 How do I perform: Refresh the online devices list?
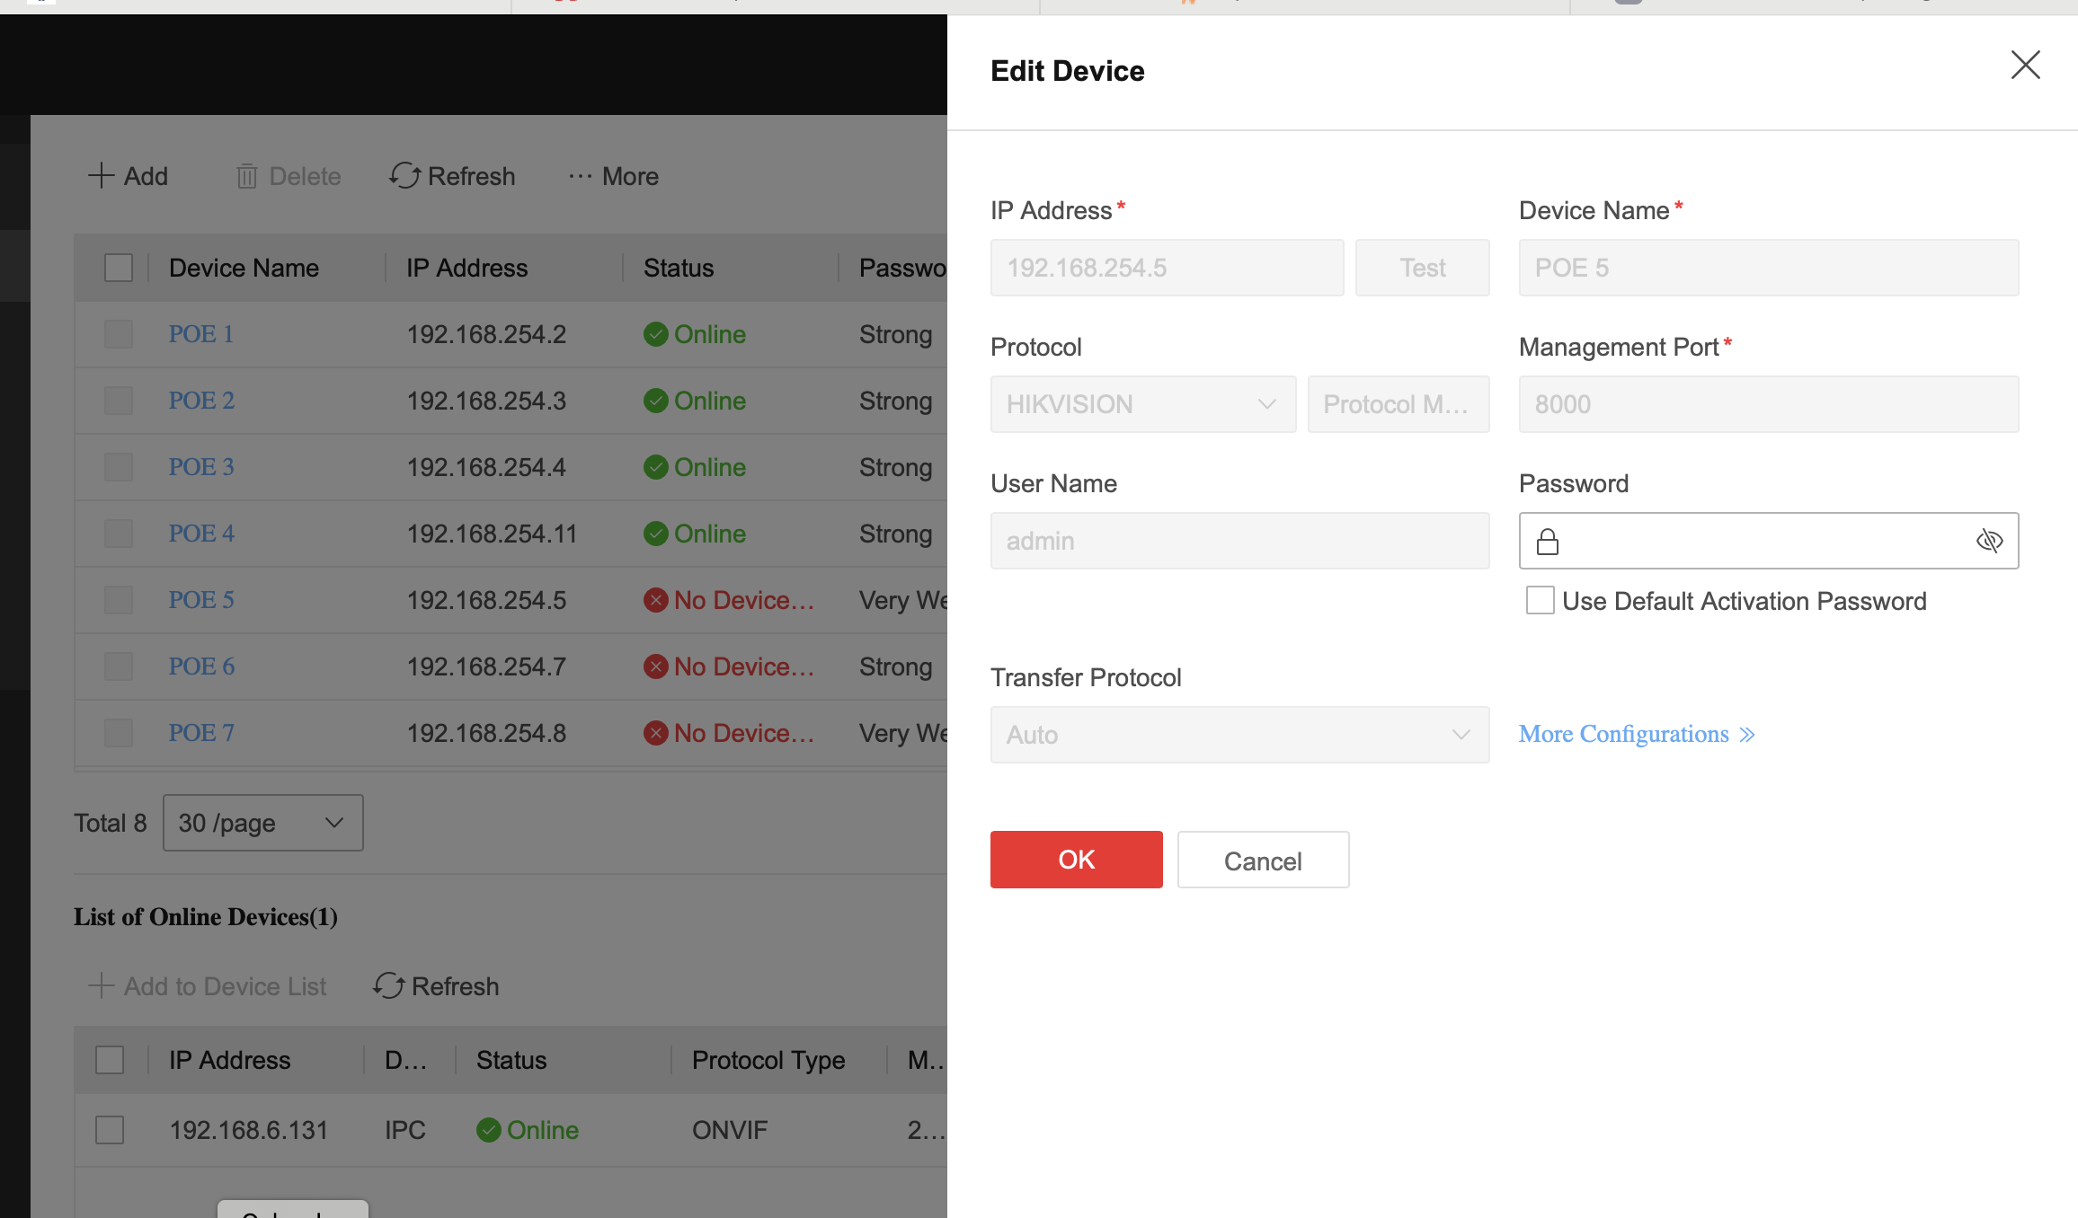pyautogui.click(x=437, y=986)
